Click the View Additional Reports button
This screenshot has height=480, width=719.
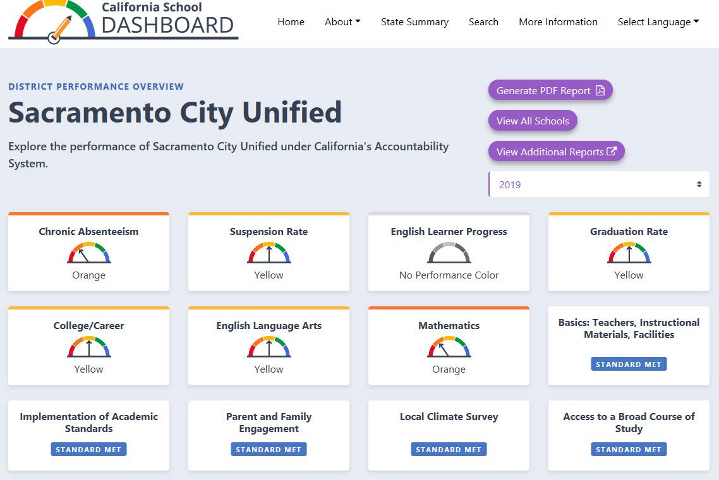556,152
